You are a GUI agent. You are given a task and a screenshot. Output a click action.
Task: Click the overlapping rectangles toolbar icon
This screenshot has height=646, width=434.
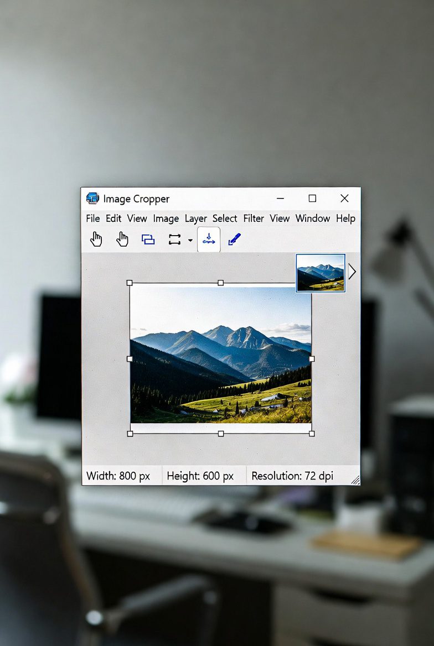tap(148, 239)
